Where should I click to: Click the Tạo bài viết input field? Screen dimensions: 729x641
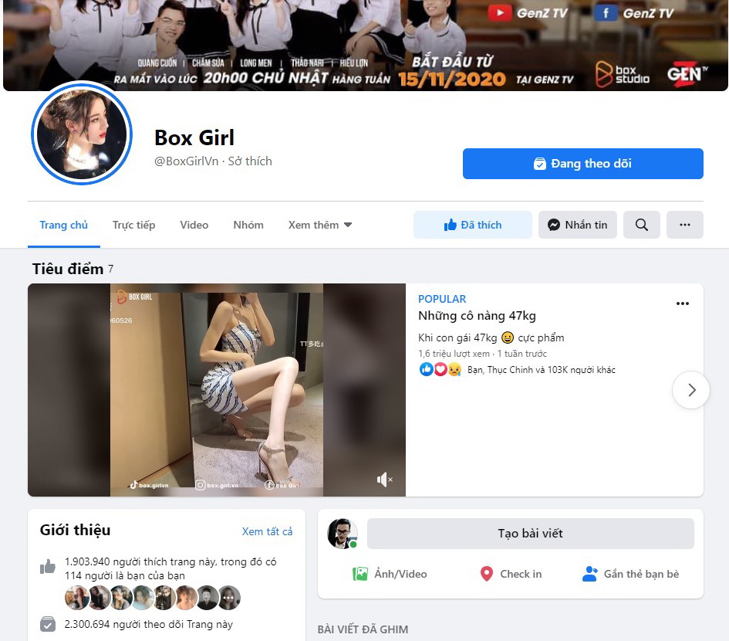click(x=531, y=533)
